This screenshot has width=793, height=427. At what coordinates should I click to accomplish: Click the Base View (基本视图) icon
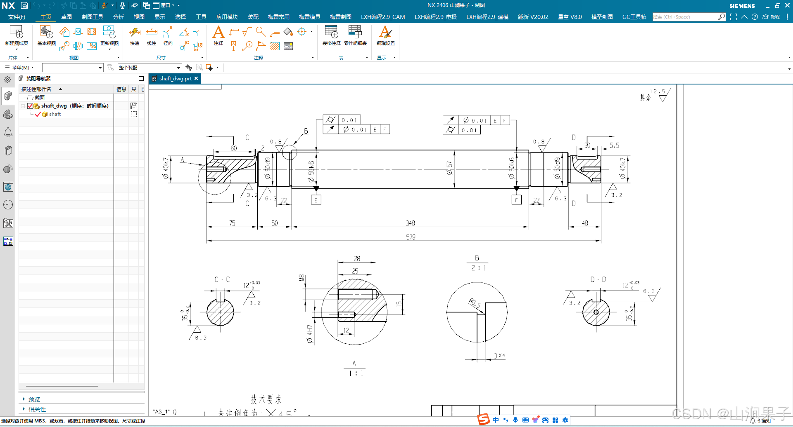click(x=46, y=32)
